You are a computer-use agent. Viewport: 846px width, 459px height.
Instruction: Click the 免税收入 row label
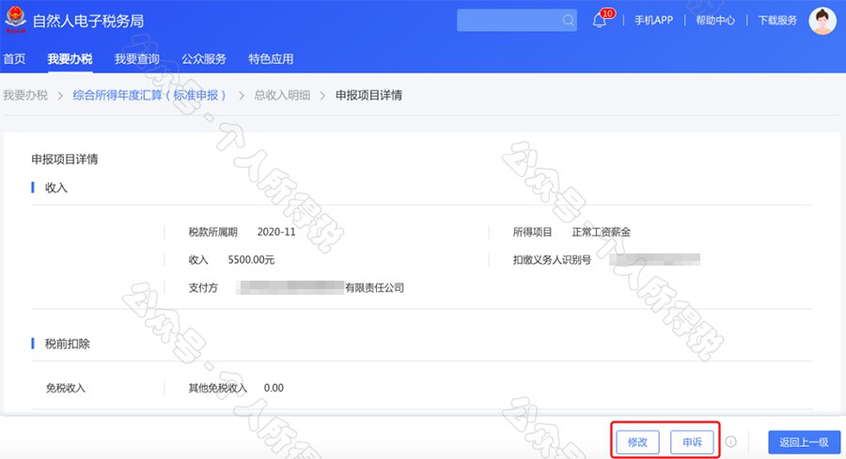click(65, 388)
